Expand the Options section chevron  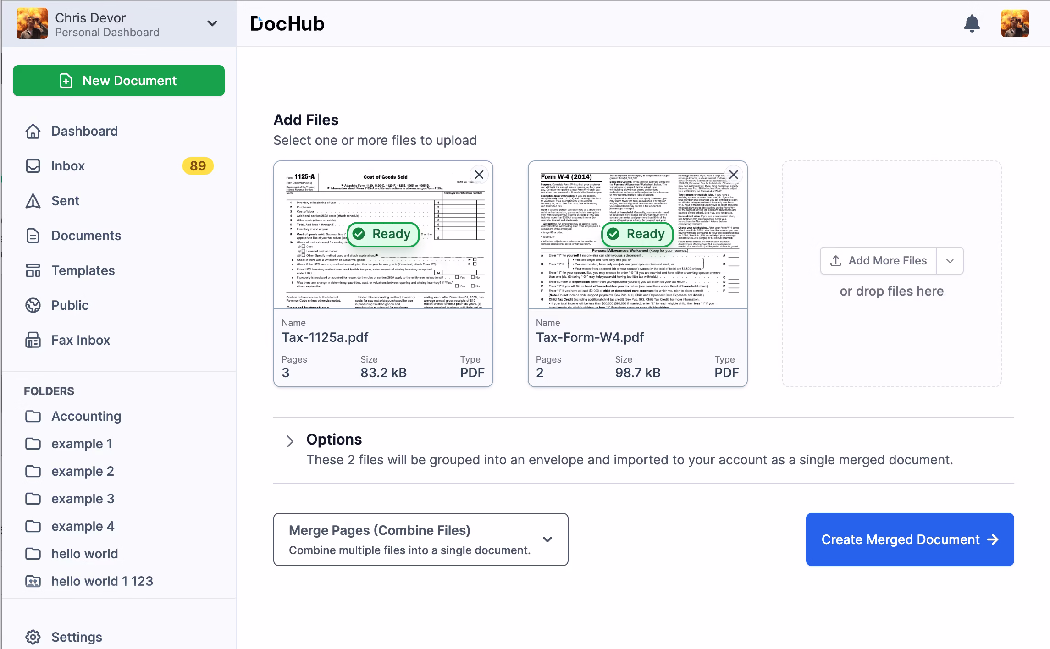290,441
